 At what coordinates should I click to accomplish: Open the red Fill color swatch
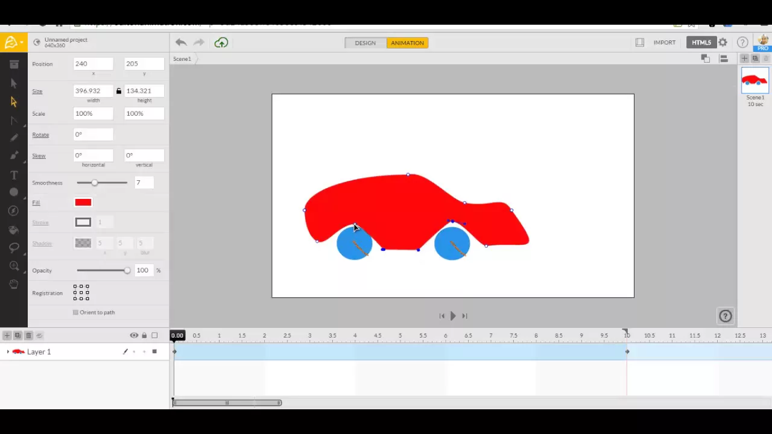click(83, 203)
